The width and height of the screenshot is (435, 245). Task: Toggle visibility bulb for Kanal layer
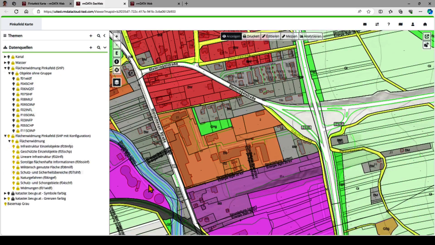point(9,57)
